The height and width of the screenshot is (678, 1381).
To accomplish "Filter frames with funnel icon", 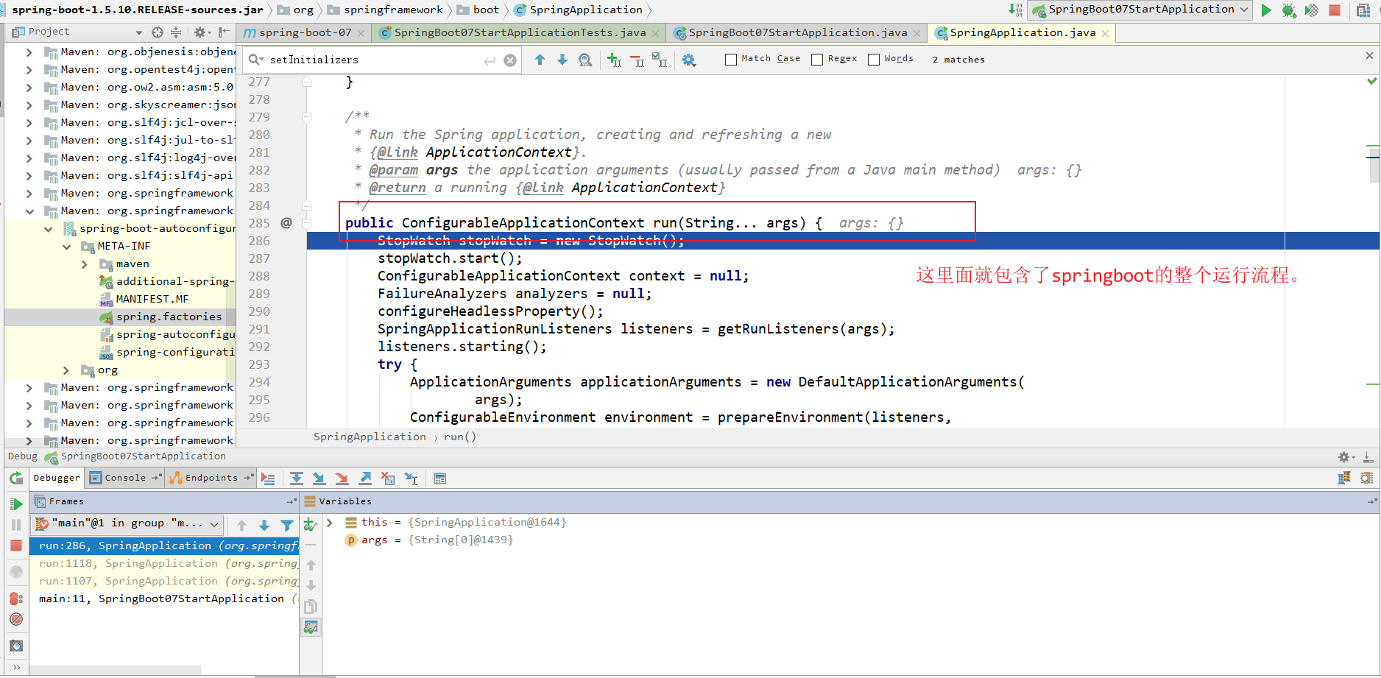I will click(287, 525).
